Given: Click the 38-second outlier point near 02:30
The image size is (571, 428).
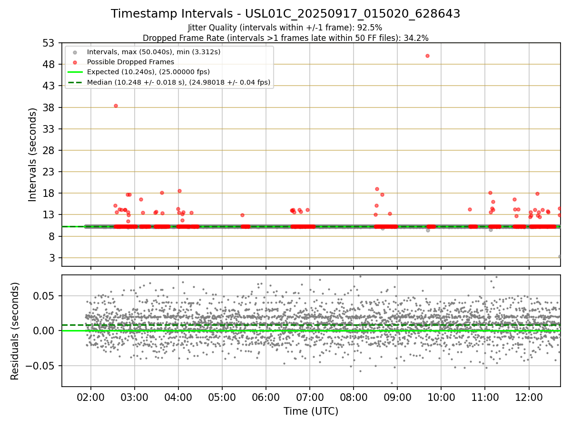Looking at the screenshot, I should coord(116,106).
